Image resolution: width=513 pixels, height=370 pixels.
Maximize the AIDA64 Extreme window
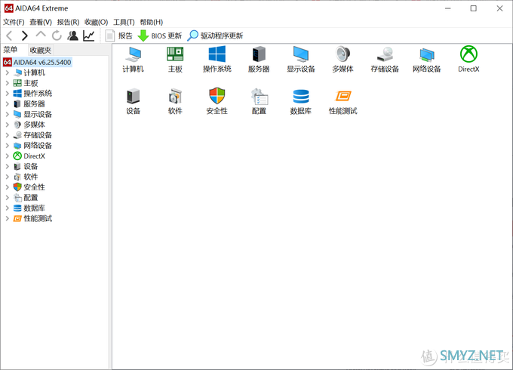(474, 8)
